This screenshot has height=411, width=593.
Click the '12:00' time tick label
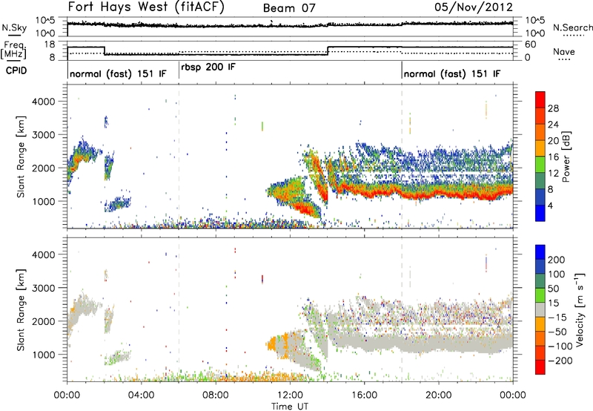point(290,395)
